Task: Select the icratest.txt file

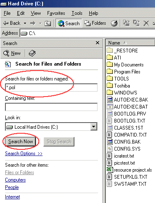Action: coord(120,156)
